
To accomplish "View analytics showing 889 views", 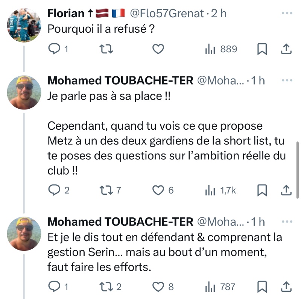I will (221, 49).
